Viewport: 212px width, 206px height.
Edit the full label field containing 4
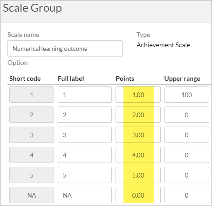click(x=85, y=155)
